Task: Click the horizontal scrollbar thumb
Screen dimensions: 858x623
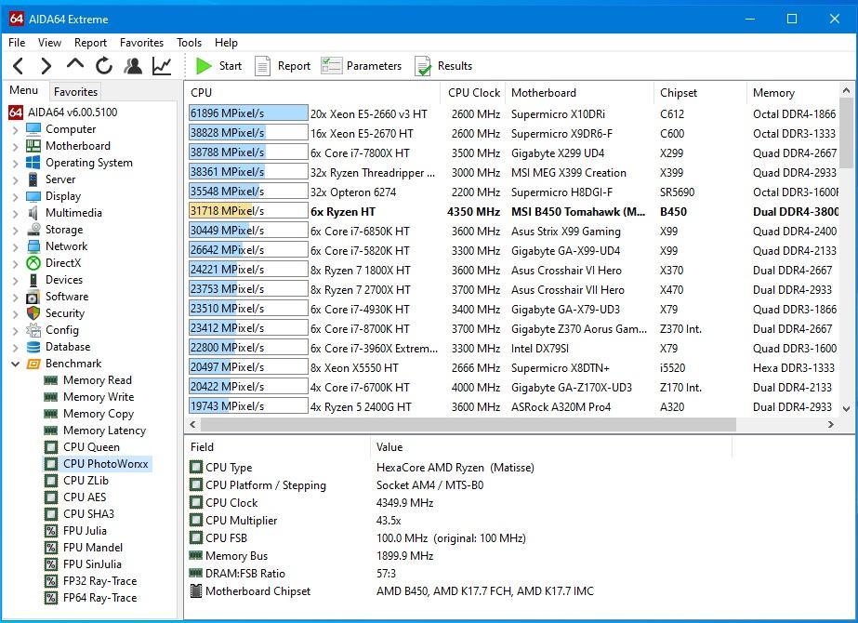Action: point(469,424)
